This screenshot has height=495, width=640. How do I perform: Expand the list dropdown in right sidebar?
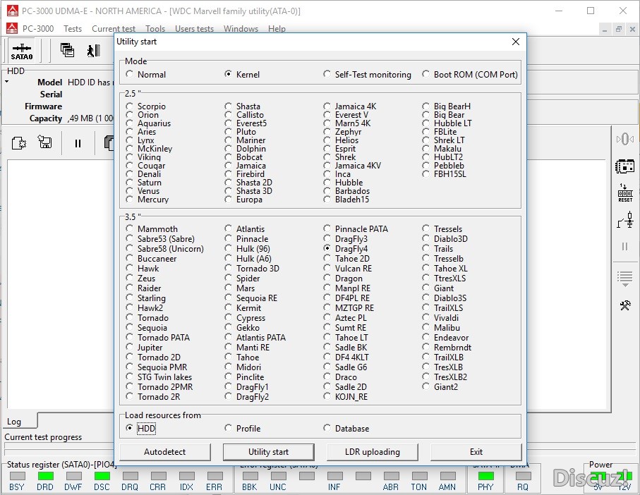click(624, 277)
